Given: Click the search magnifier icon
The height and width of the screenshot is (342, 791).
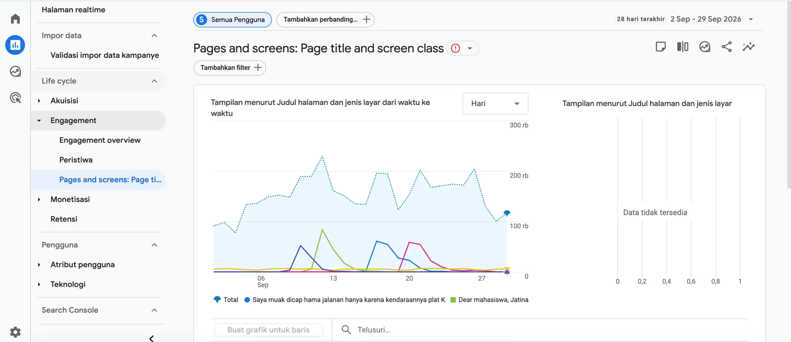Looking at the screenshot, I should (346, 330).
